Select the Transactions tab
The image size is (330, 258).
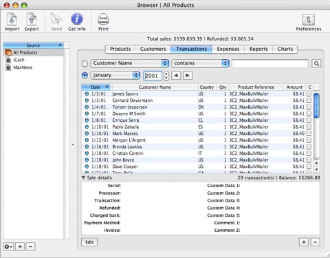click(x=191, y=49)
